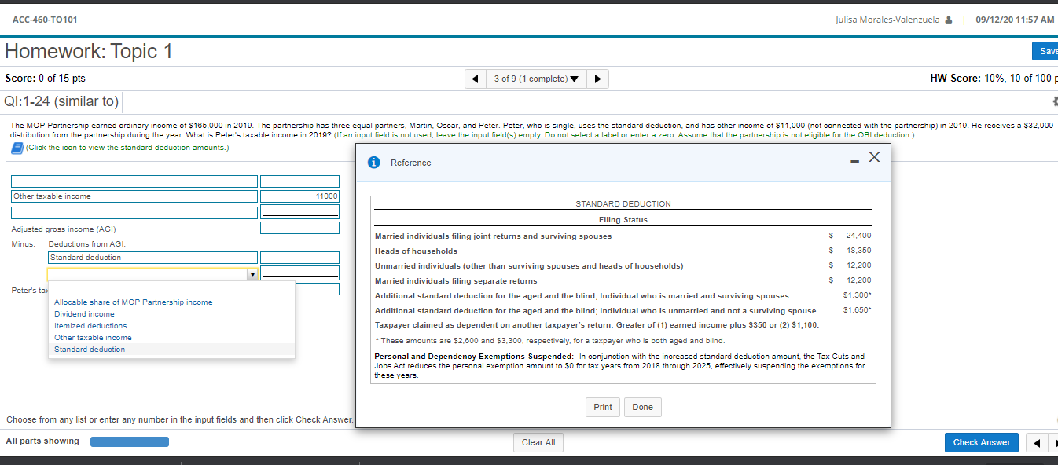Click the HW Score text
The height and width of the screenshot is (465, 1058).
click(992, 79)
